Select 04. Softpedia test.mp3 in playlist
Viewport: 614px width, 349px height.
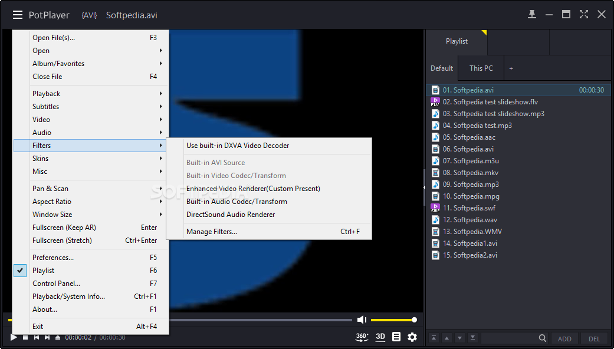[x=518, y=126]
